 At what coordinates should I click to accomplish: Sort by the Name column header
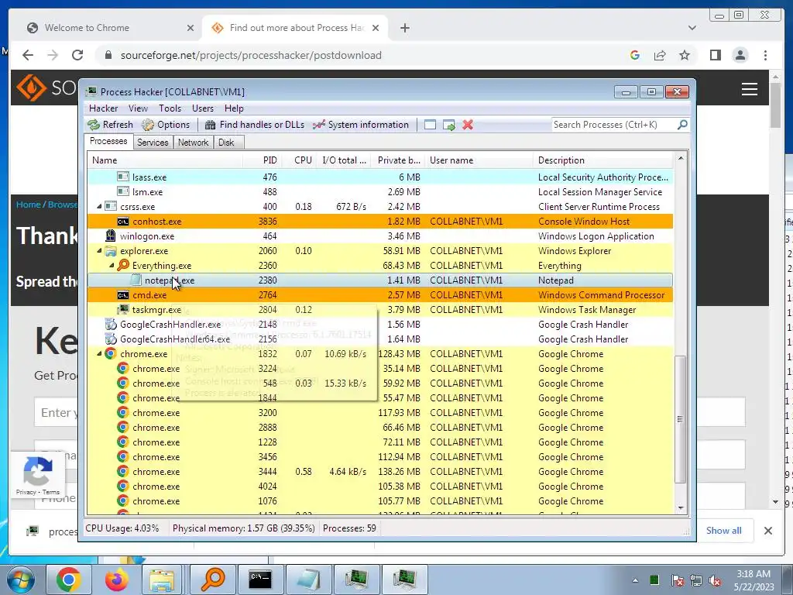[x=165, y=160]
